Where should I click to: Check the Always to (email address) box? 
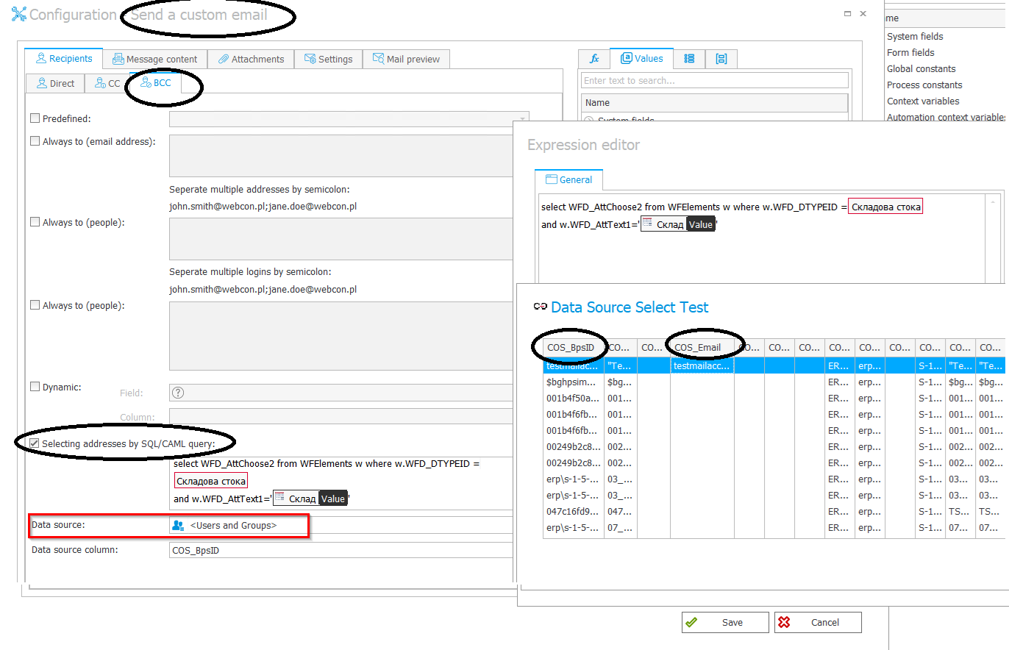coord(35,141)
